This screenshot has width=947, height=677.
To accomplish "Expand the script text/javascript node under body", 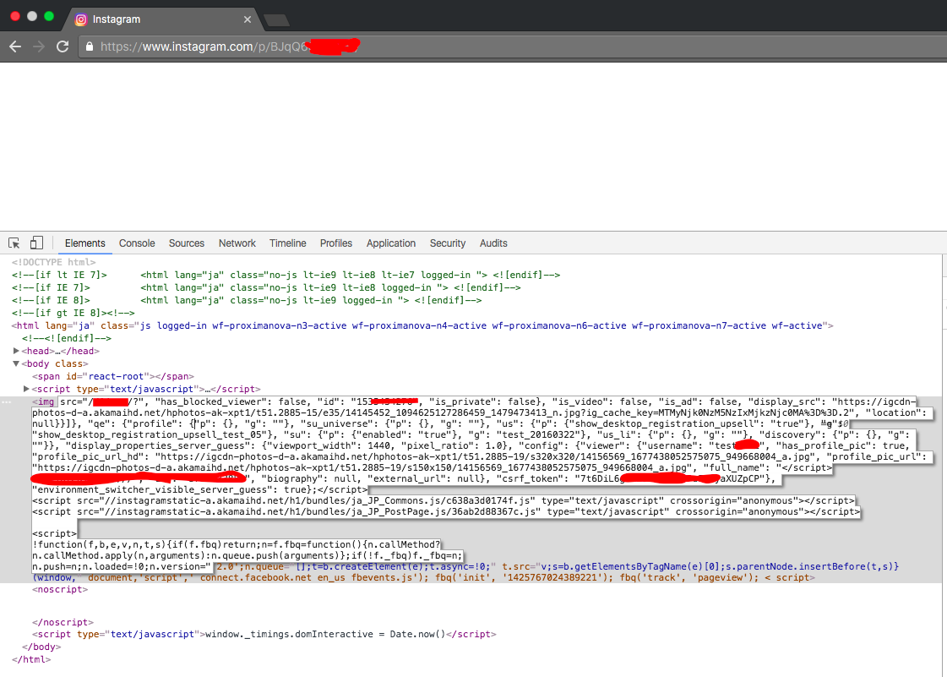I will coord(26,389).
